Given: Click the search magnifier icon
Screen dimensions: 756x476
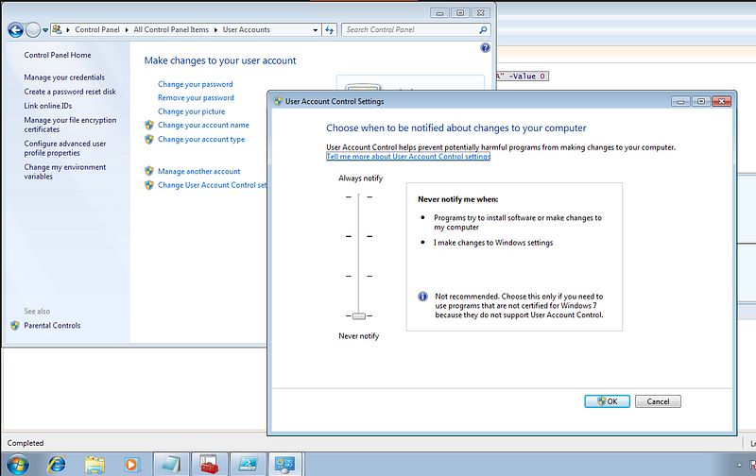Looking at the screenshot, I should point(483,30).
